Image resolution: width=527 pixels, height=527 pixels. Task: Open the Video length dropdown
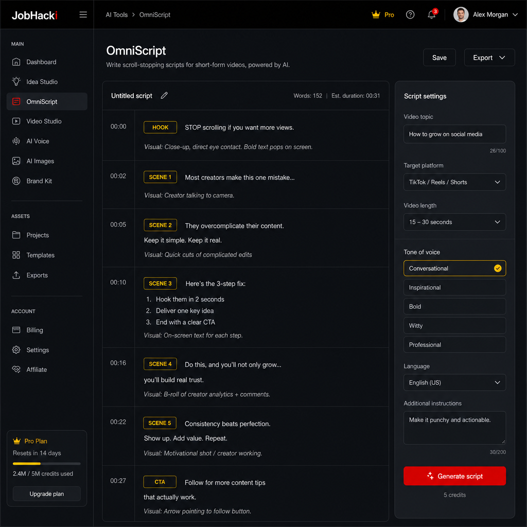point(454,222)
